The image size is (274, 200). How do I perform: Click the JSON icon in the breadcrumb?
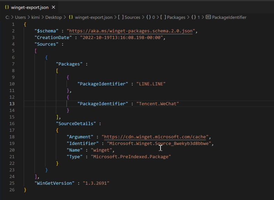(x=71, y=17)
